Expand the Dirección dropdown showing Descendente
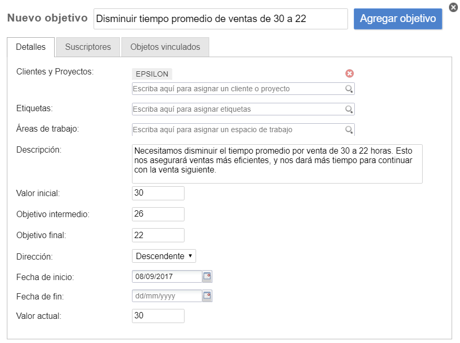The height and width of the screenshot is (343, 460). point(163,256)
